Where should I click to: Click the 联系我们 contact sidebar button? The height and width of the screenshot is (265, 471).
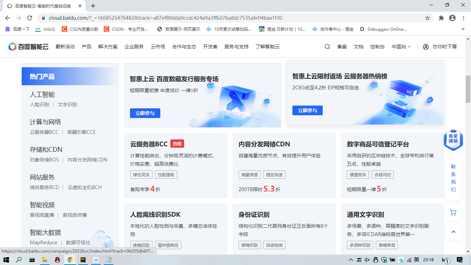coord(453,178)
